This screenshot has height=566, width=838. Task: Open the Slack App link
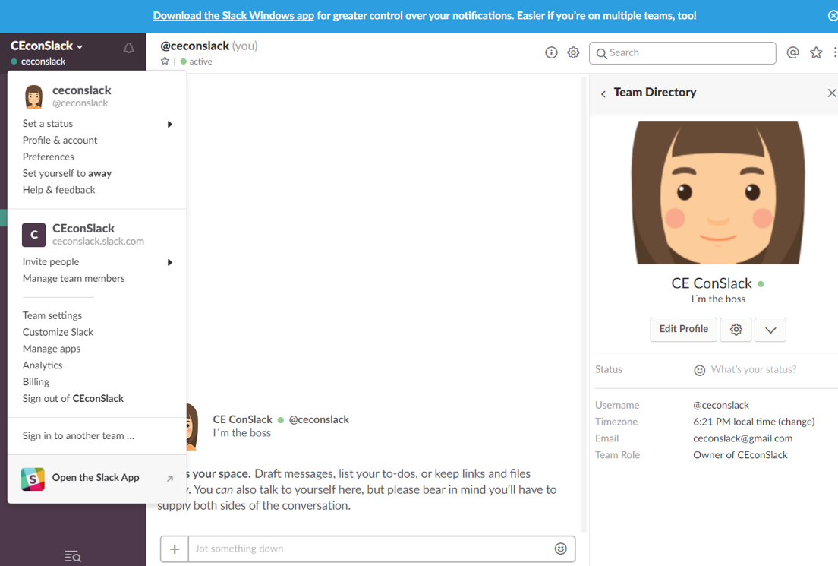click(x=96, y=479)
